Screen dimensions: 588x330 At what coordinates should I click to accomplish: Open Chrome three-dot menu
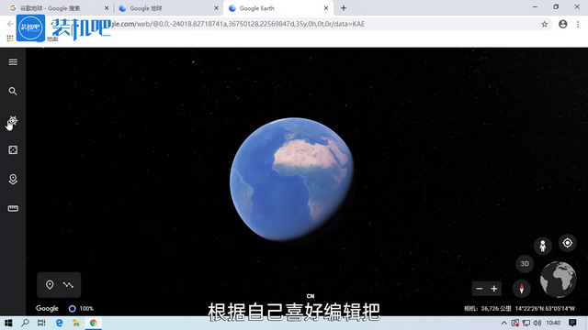tap(578, 25)
